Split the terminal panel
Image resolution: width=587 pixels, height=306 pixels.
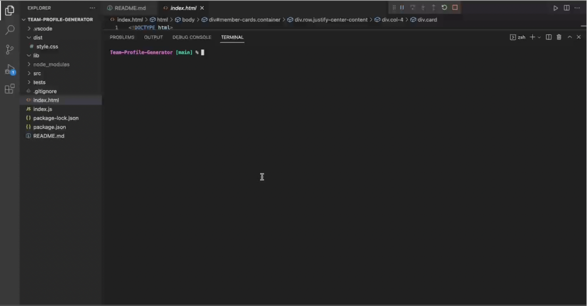click(x=548, y=37)
